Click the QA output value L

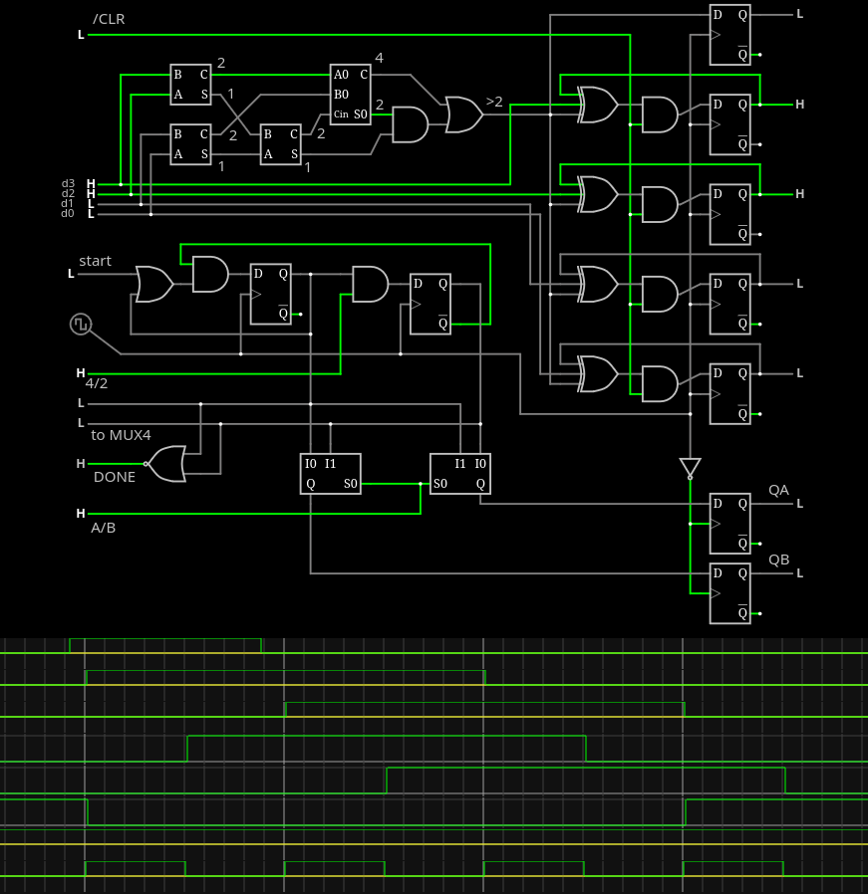click(799, 504)
